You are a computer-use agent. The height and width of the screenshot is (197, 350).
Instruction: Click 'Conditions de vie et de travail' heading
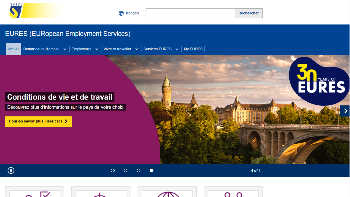point(59,97)
